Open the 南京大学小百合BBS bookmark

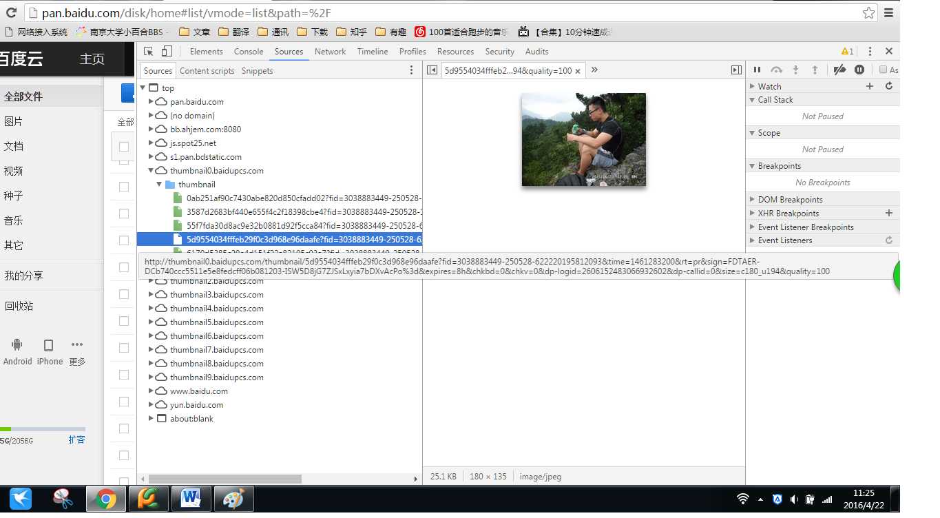pyautogui.click(x=122, y=32)
